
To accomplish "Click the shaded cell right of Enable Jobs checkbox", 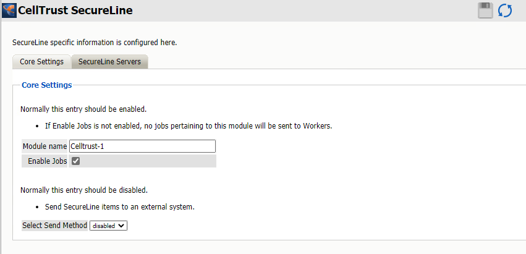I will click(148, 161).
